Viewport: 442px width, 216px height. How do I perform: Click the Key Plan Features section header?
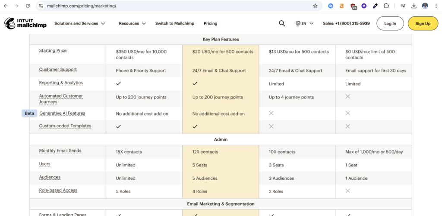tap(221, 39)
